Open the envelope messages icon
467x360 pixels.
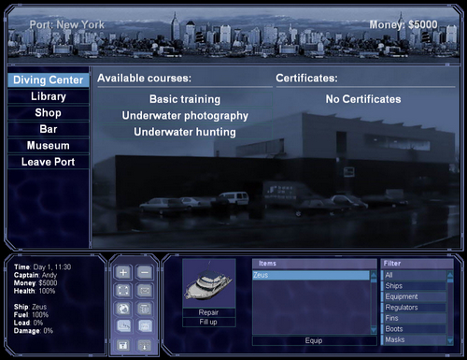(x=145, y=291)
